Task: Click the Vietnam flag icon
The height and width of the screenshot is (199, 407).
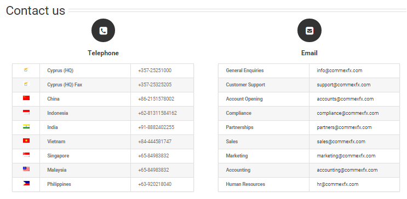Action: pyautogui.click(x=26, y=141)
